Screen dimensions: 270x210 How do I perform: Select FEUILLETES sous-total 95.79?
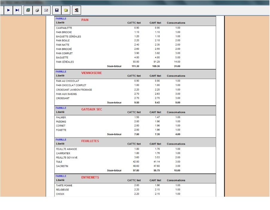click(157, 170)
